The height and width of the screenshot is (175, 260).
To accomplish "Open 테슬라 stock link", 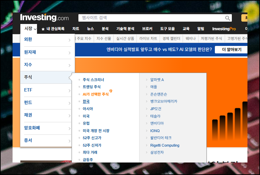I will click(155, 116).
